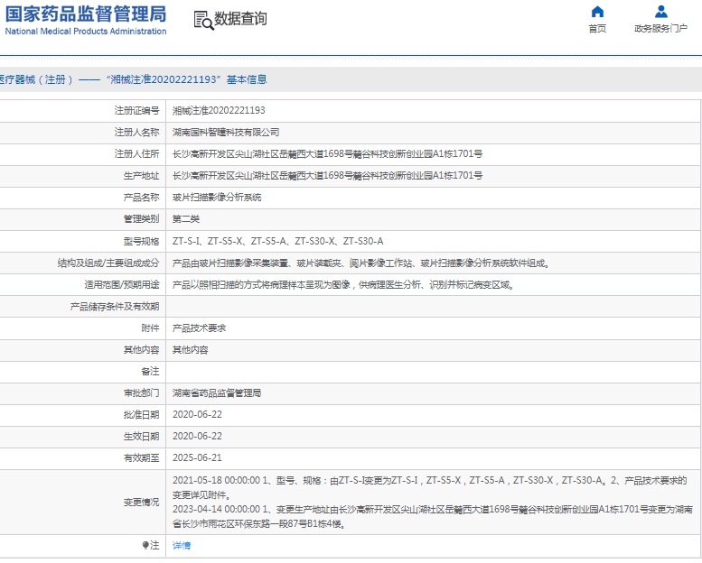The width and height of the screenshot is (702, 563).
Task: Click expiry date 2025-06-21
Action: click(x=198, y=458)
